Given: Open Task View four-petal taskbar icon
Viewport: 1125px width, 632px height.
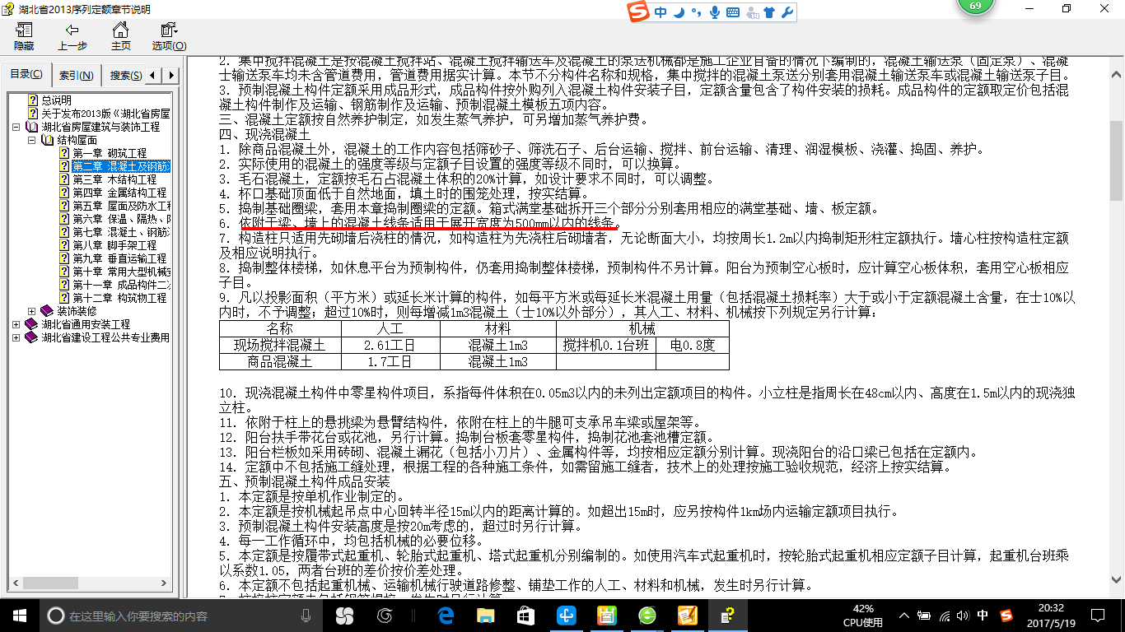Looking at the screenshot, I should [343, 615].
